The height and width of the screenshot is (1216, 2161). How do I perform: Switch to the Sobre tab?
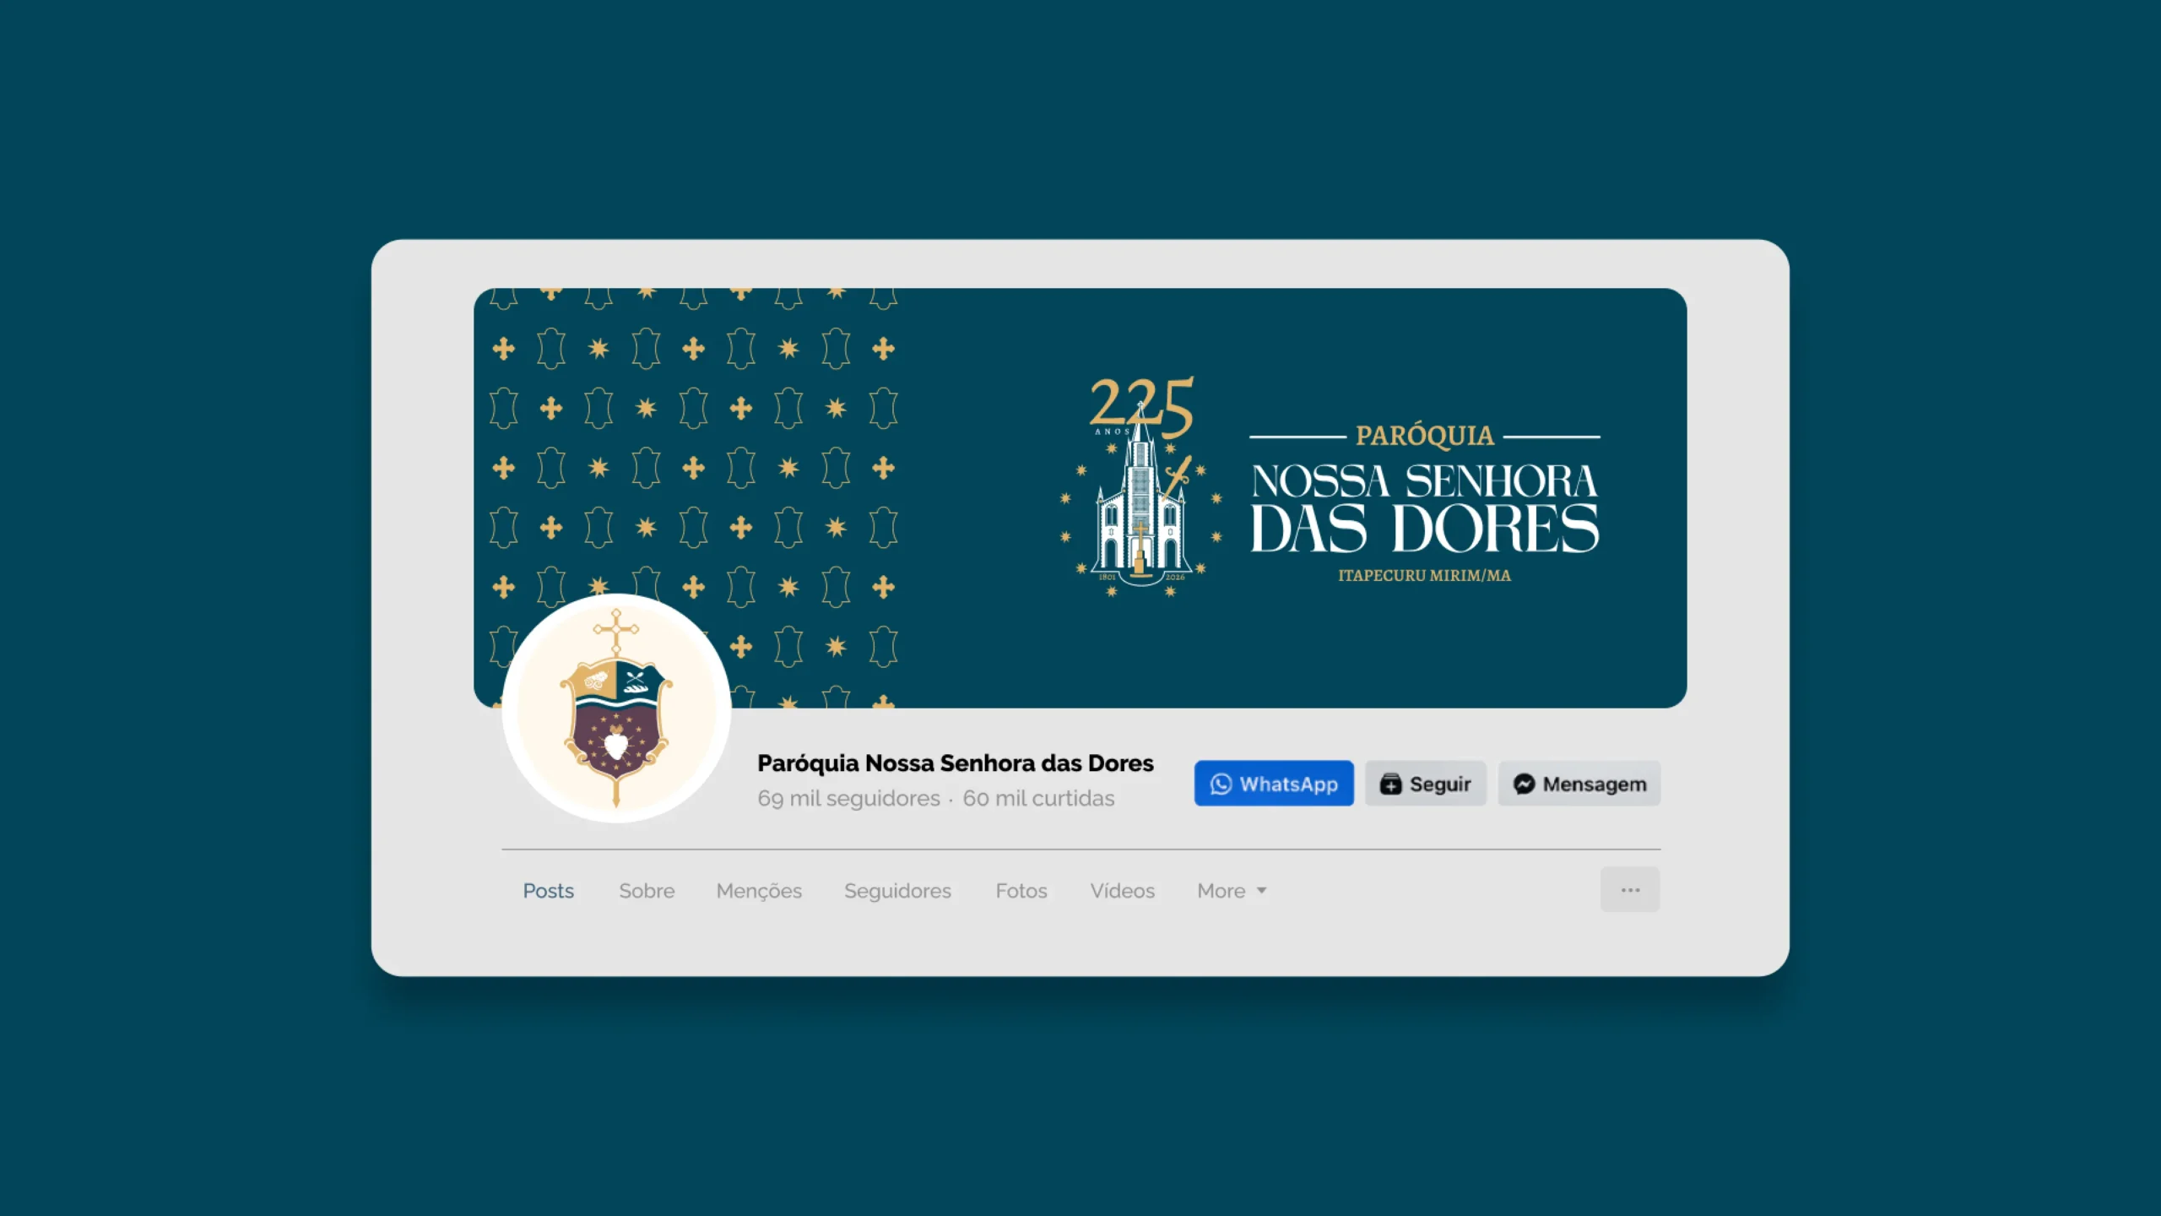[647, 891]
